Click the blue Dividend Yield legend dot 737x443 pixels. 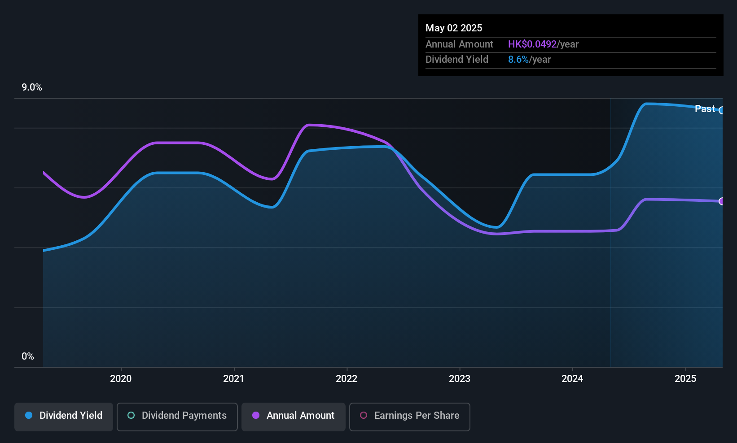point(29,415)
